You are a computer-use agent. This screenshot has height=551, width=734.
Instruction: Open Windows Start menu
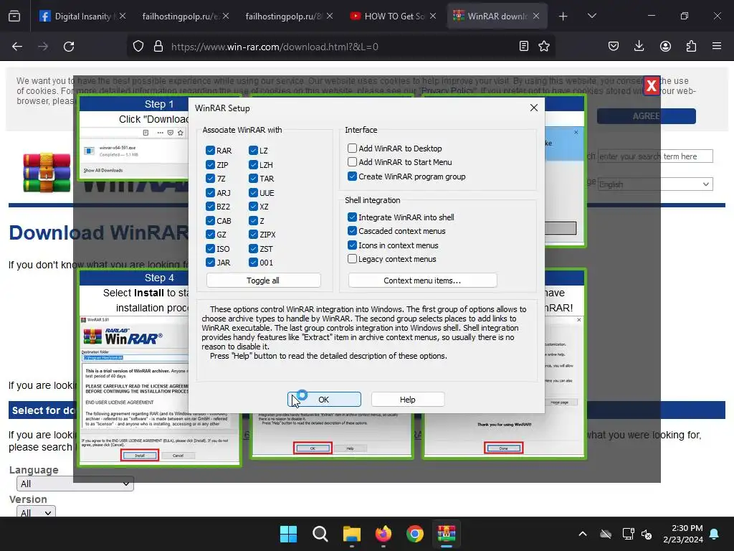[288, 534]
